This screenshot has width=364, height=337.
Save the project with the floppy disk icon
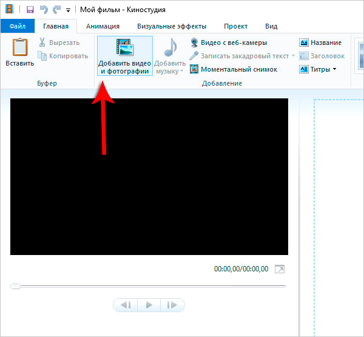[30, 10]
